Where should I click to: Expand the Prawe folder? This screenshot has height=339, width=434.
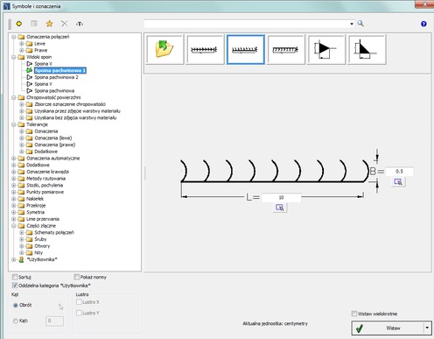(x=22, y=50)
